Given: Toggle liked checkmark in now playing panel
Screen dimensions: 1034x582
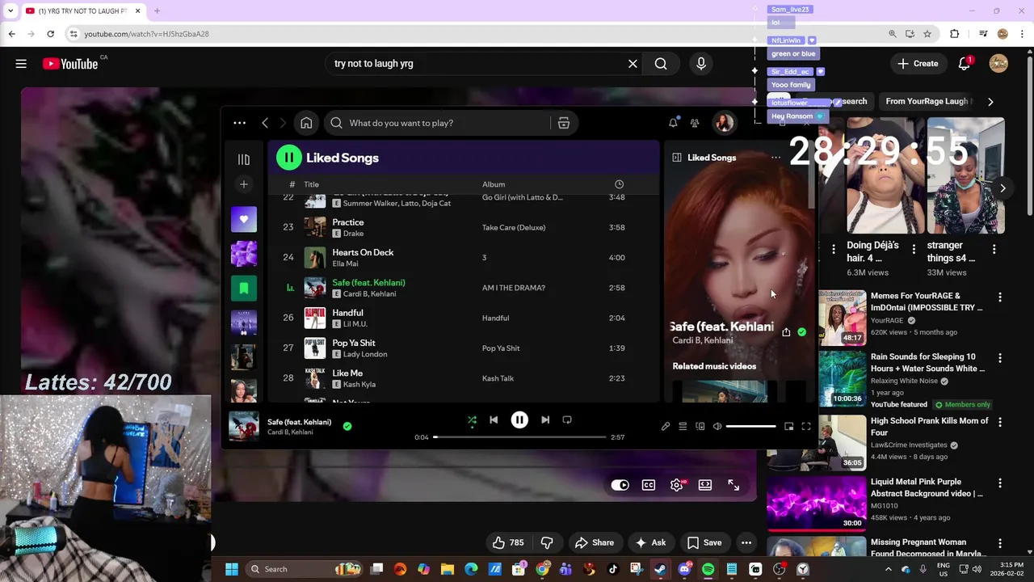Looking at the screenshot, I should pyautogui.click(x=801, y=331).
